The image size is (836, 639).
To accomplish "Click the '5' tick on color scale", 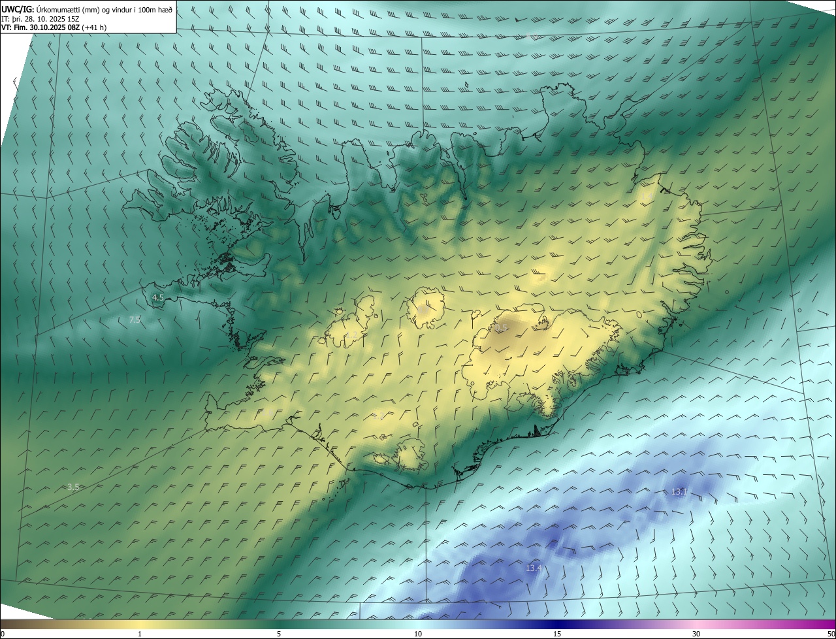I will pyautogui.click(x=279, y=634).
